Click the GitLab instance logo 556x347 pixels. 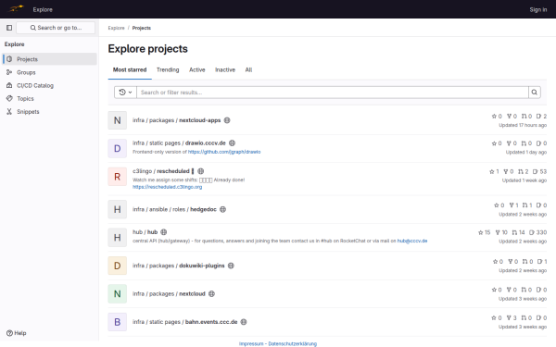click(16, 9)
